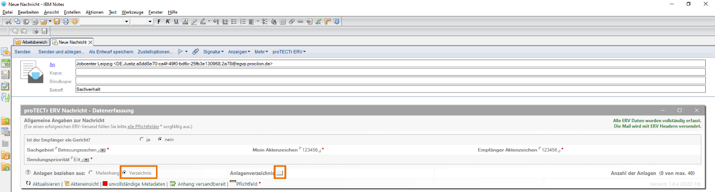Open Mail from the left sidebar icon

click(6, 52)
